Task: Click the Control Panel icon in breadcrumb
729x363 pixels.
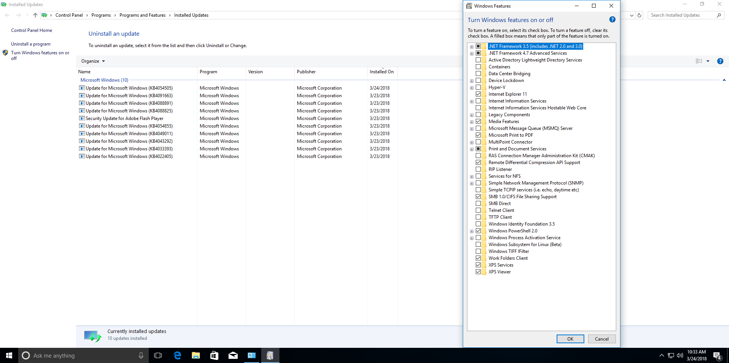Action: coord(44,15)
